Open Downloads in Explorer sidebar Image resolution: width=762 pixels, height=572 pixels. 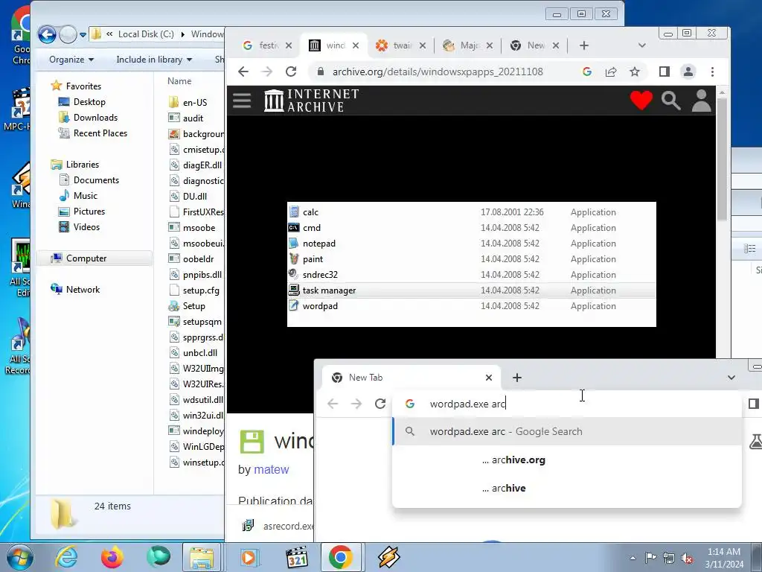click(x=95, y=117)
